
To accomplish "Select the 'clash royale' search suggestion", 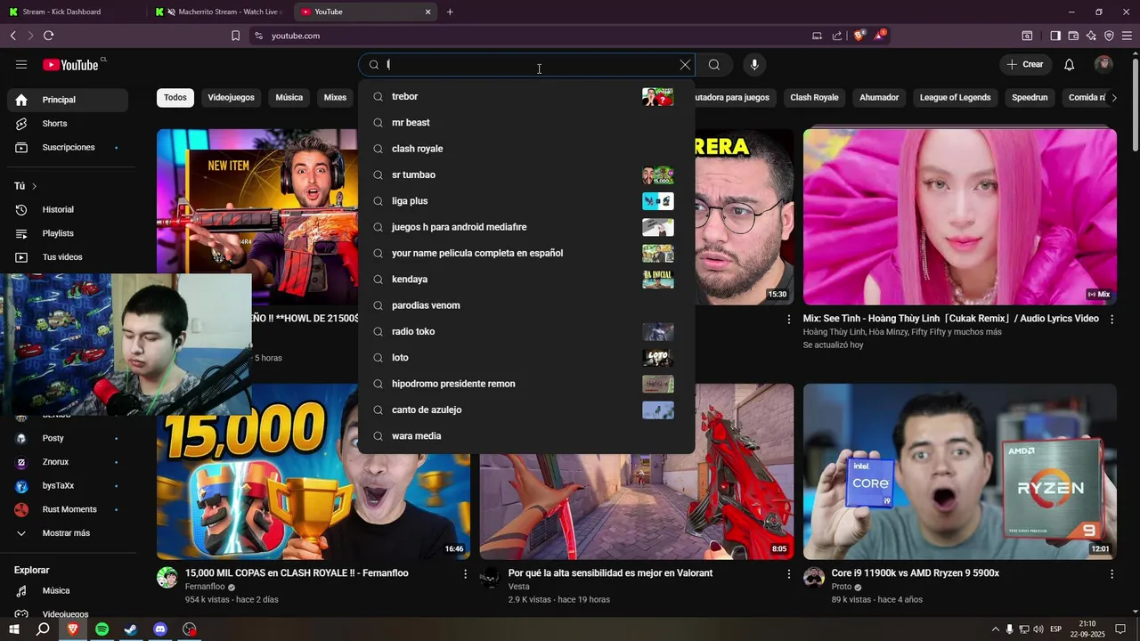I will [x=526, y=149].
